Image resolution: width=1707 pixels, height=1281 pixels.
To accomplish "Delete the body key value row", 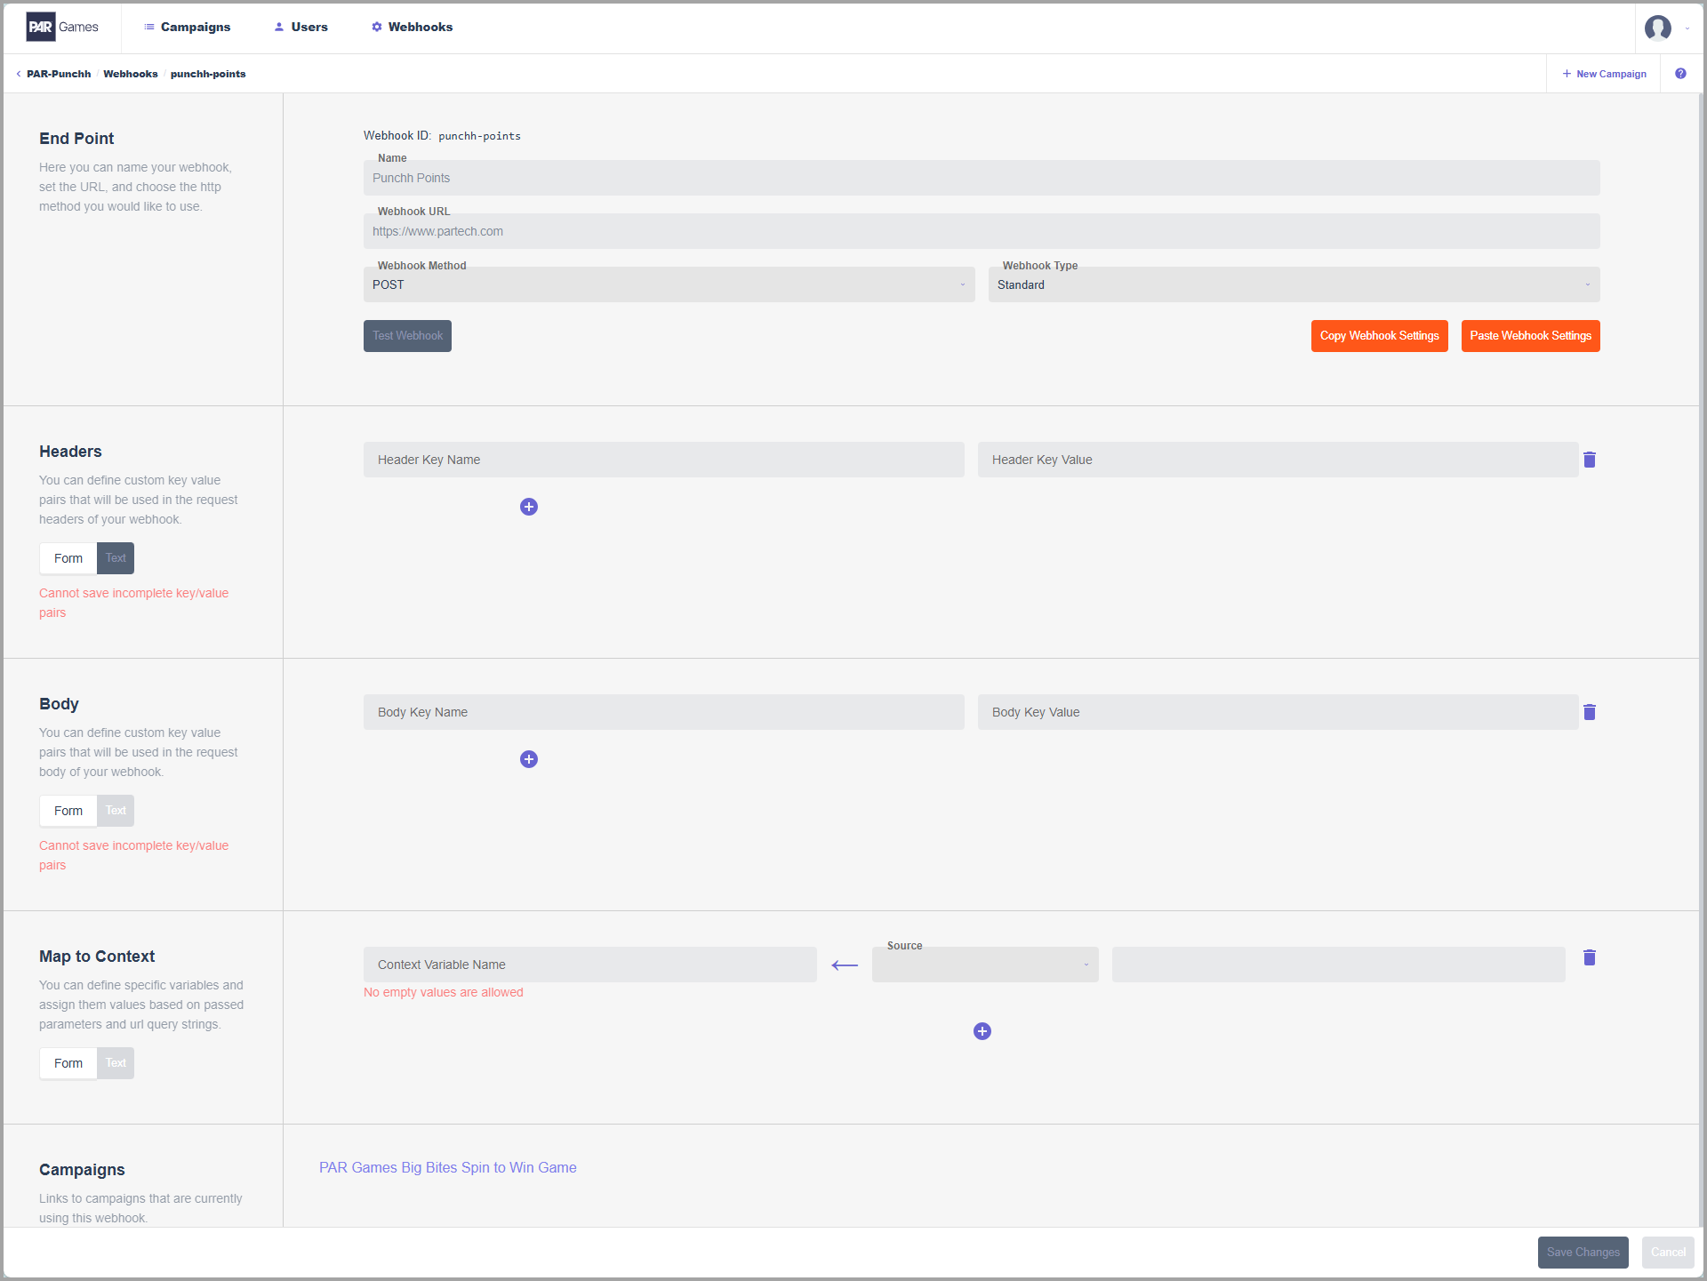I will pyautogui.click(x=1590, y=712).
